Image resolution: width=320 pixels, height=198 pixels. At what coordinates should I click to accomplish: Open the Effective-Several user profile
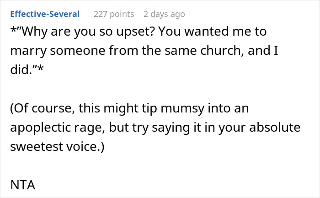tap(44, 14)
